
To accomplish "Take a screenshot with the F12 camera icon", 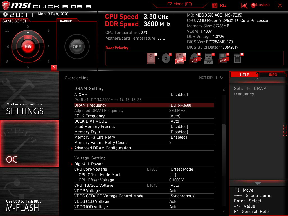I will click(x=215, y=5).
